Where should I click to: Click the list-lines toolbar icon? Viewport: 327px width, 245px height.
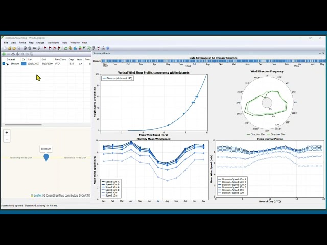click(94, 48)
